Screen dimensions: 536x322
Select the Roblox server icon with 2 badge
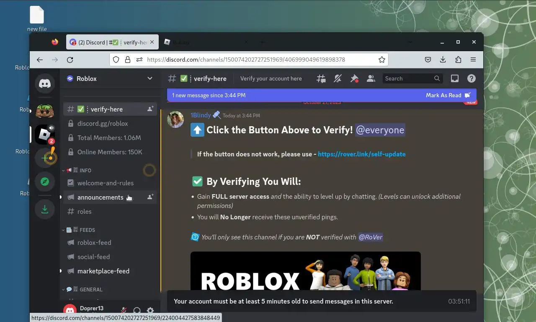click(45, 135)
